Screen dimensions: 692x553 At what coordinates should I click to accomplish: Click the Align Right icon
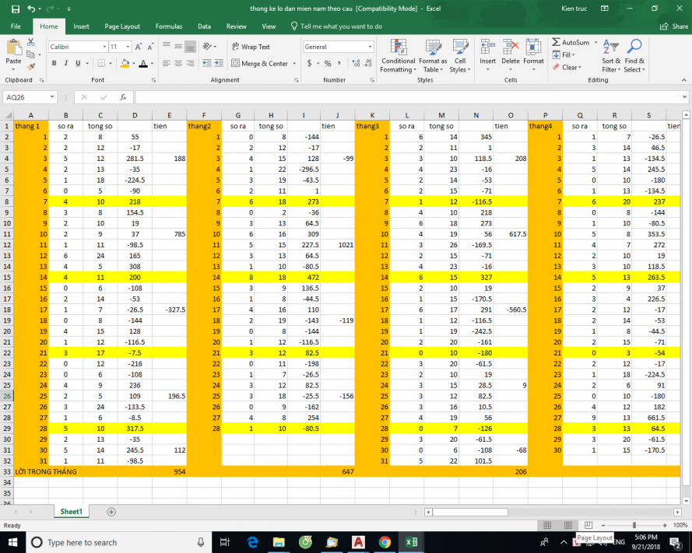coord(190,64)
